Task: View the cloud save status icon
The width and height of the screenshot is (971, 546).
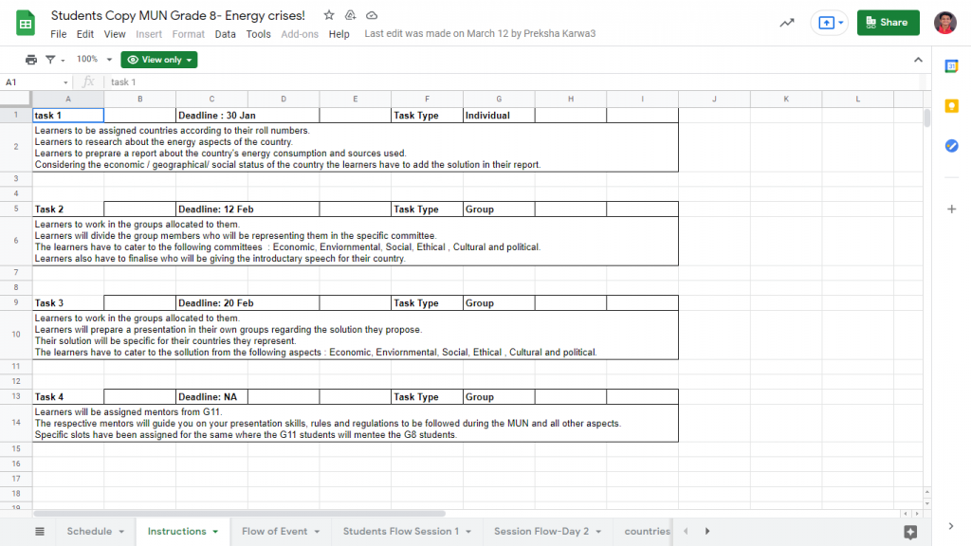Action: coord(372,15)
